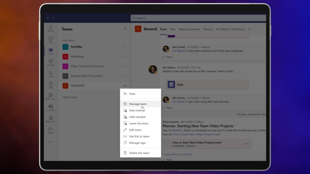Click the OzTabletPC mention in Olivia's post
Image resolution: width=310 pixels, height=174 pixels.
[x=175, y=130]
